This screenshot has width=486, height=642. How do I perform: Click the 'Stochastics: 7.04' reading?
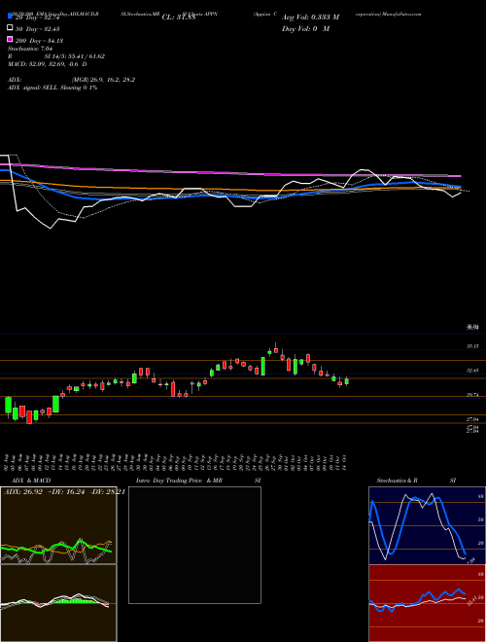[30, 49]
